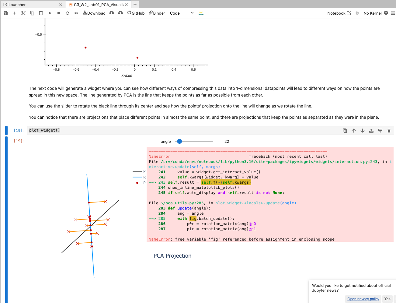This screenshot has width=396, height=303.
Task: Click the Download button in toolbar
Action: (94, 13)
